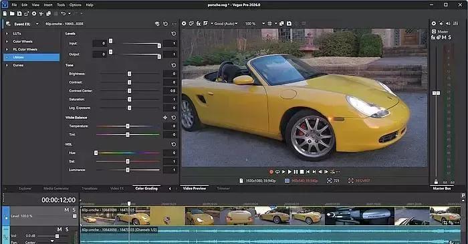This screenshot has height=244, width=468.
Task: Open the 100 % zoom dropdown
Action: pyautogui.click(x=263, y=23)
